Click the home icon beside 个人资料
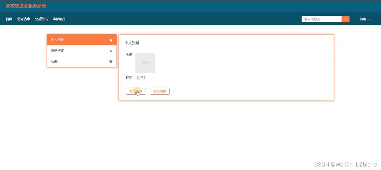 111,40
